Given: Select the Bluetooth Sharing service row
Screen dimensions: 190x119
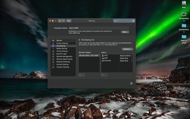Looking at the screenshot, I should coord(63,62).
